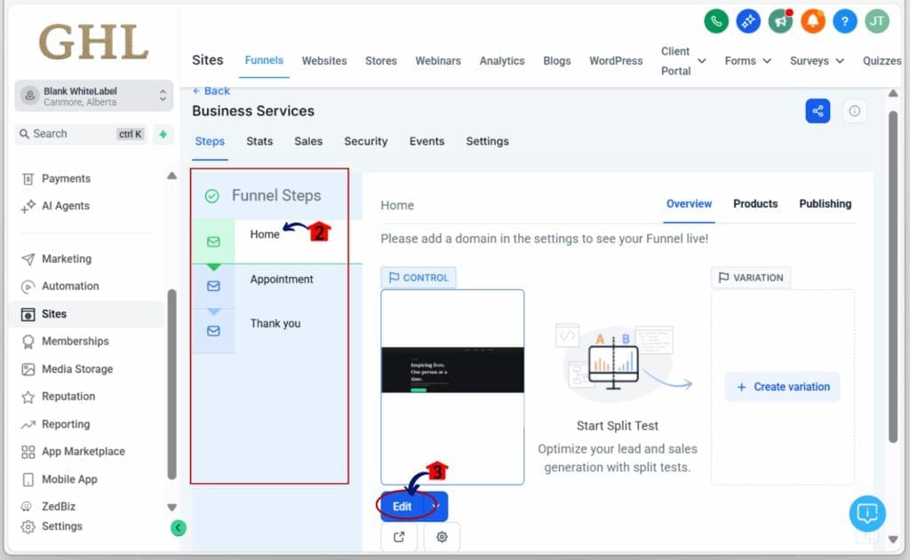
Task: Switch to the Sales tab
Action: [308, 141]
